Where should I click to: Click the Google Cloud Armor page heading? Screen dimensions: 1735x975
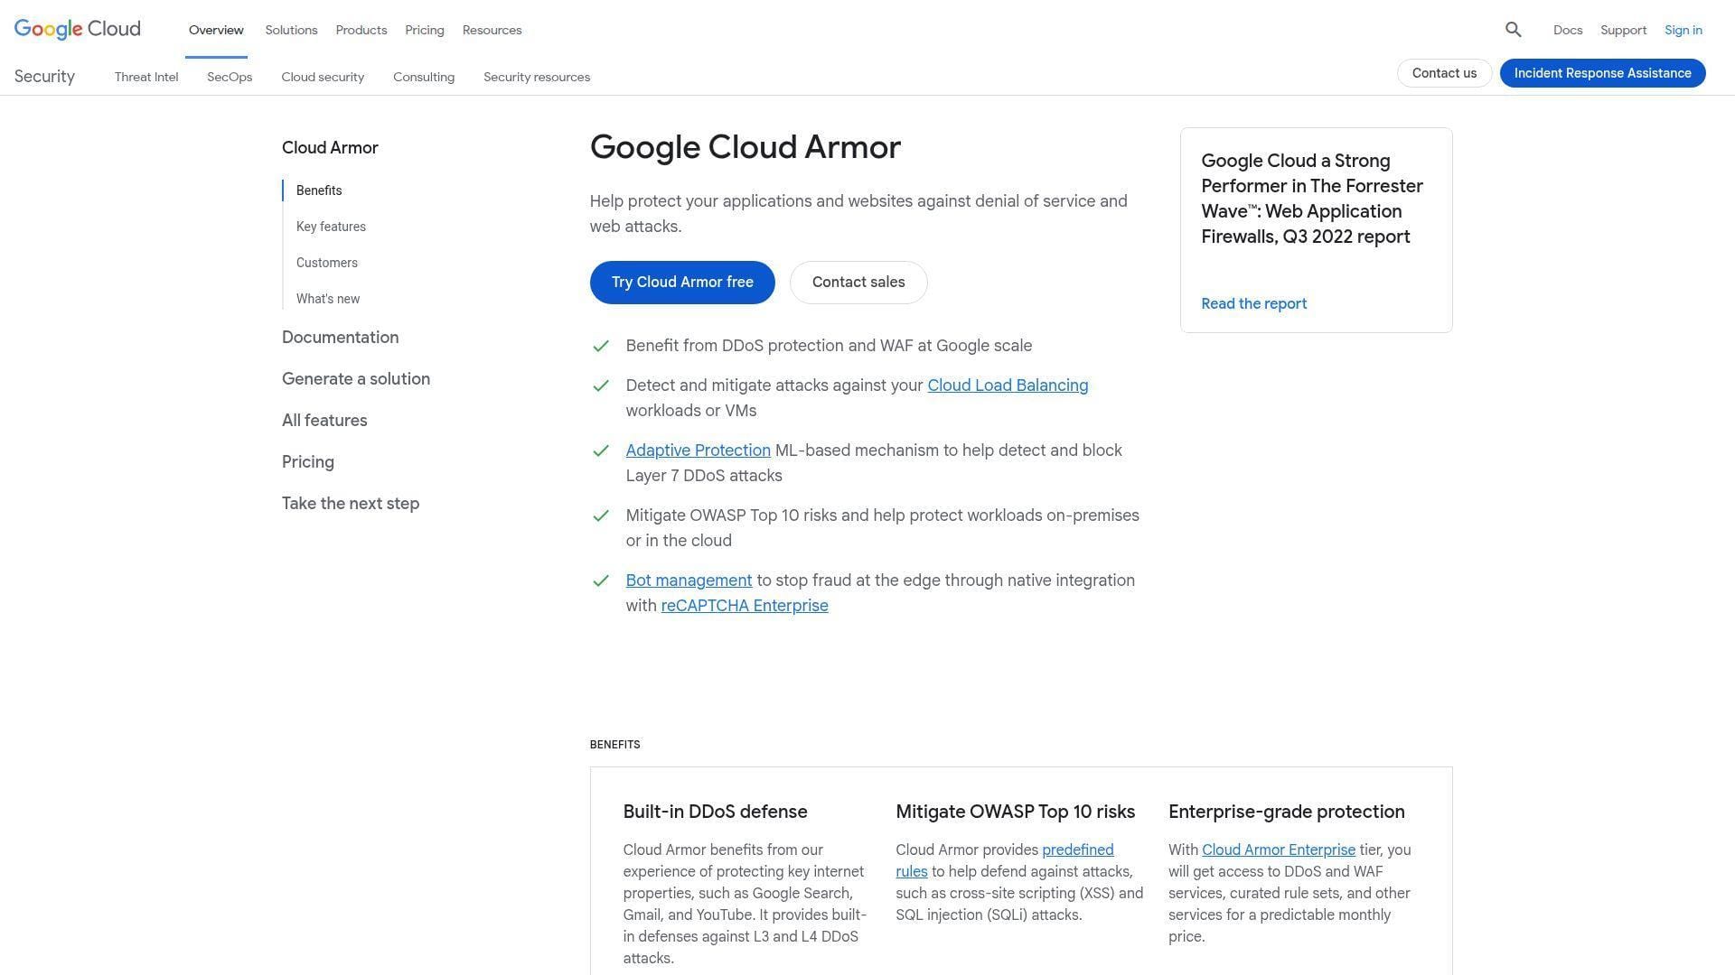tap(746, 147)
